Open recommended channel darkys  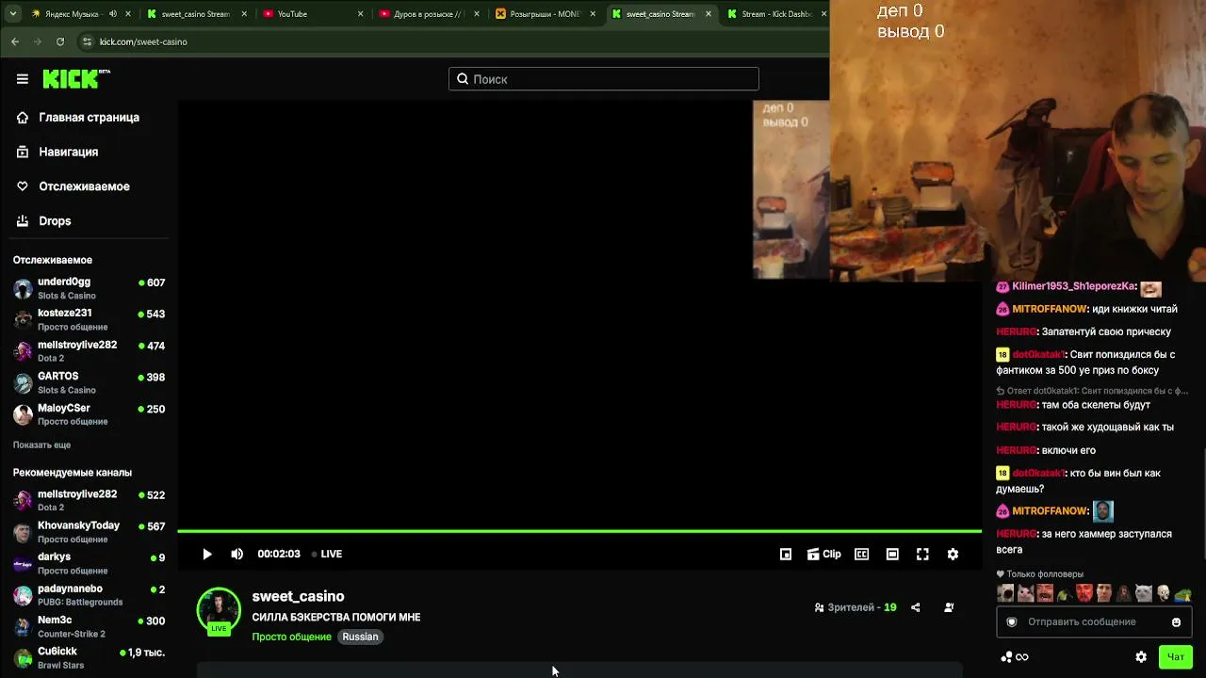pos(90,563)
